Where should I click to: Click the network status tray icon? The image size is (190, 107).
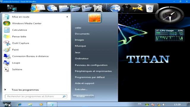click(158, 105)
